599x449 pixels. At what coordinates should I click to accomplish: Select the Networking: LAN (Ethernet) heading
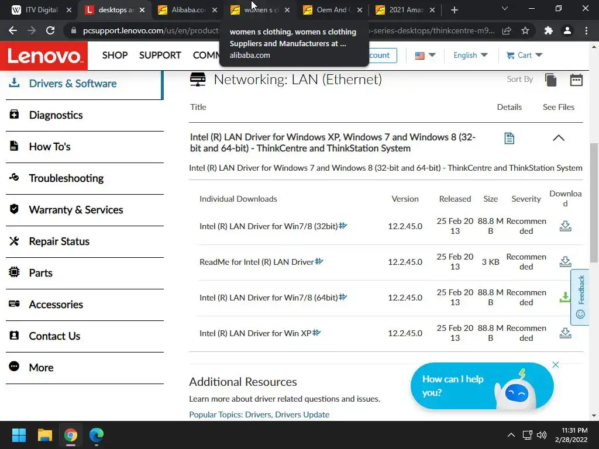click(x=298, y=80)
